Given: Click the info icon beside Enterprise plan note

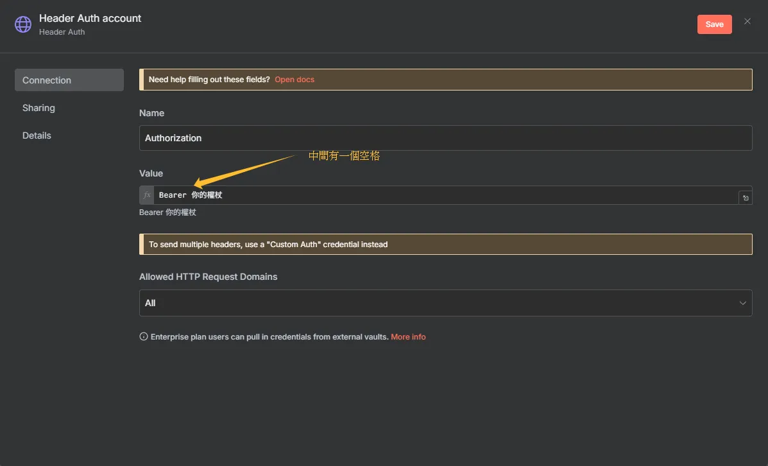Looking at the screenshot, I should pos(144,336).
